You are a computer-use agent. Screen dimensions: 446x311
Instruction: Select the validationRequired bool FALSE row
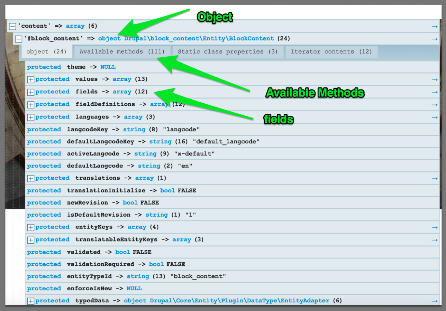point(232,264)
